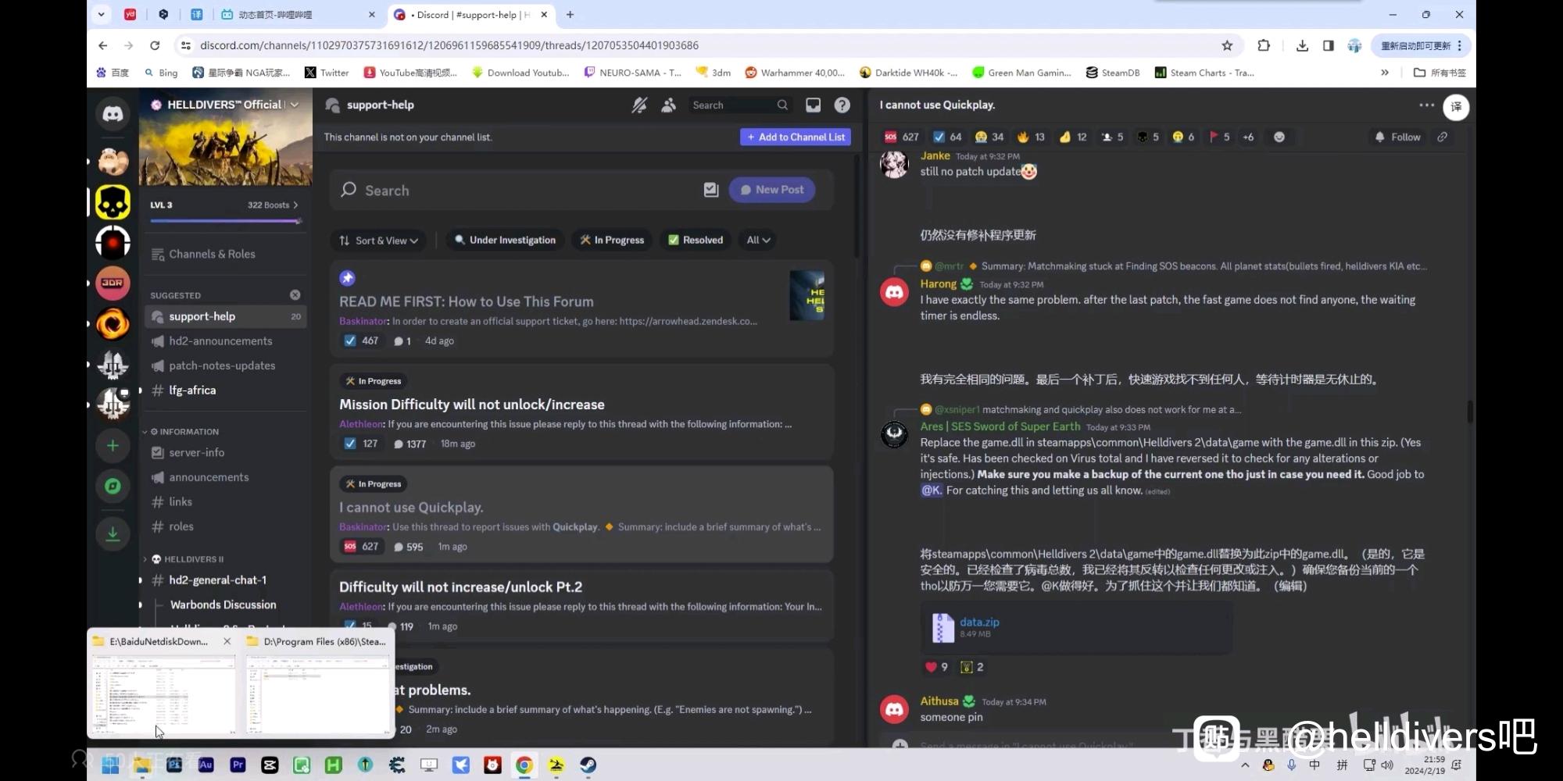Click the translate icon at thread top-right

[1456, 107]
